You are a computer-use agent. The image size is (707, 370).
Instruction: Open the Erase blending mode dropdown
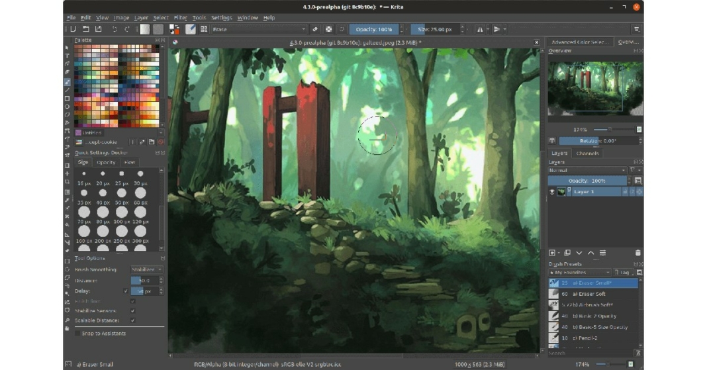tap(259, 29)
